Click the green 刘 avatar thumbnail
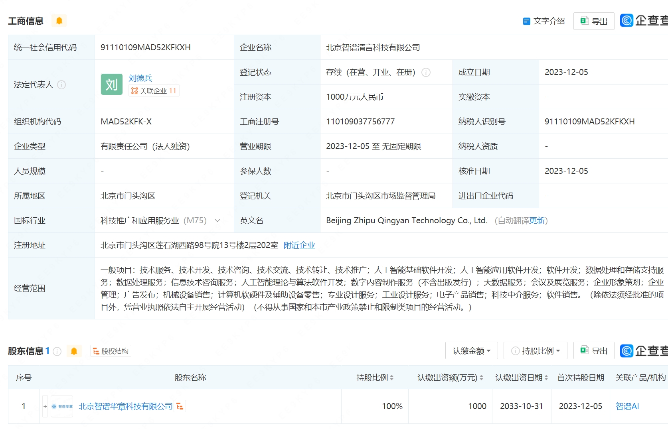Viewport: 668px width, 429px height. [x=112, y=84]
